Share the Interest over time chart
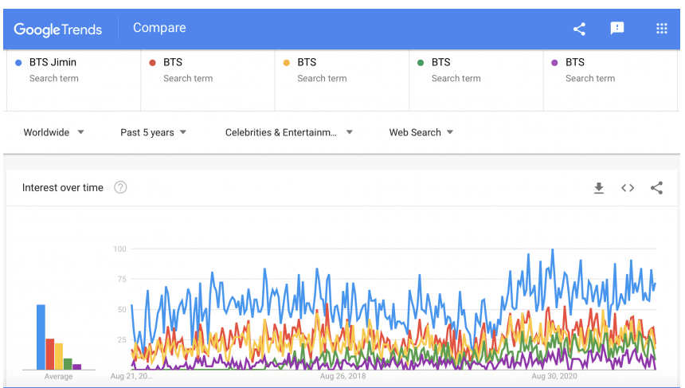This screenshot has height=388, width=685. click(x=656, y=188)
